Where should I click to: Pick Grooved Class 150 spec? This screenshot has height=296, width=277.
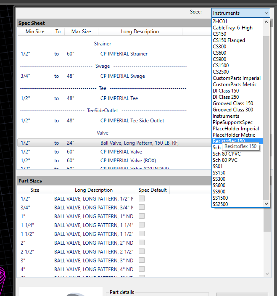click(237, 103)
